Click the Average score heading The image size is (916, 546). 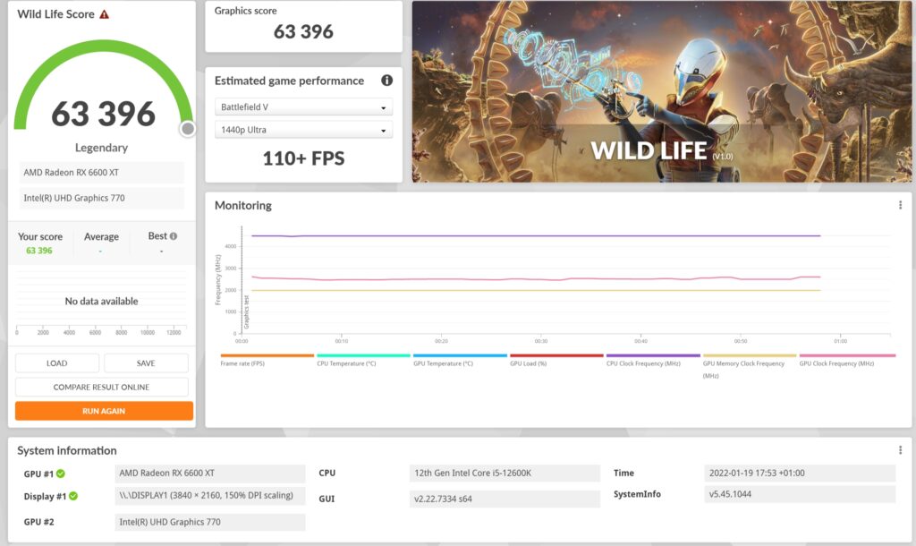point(101,236)
